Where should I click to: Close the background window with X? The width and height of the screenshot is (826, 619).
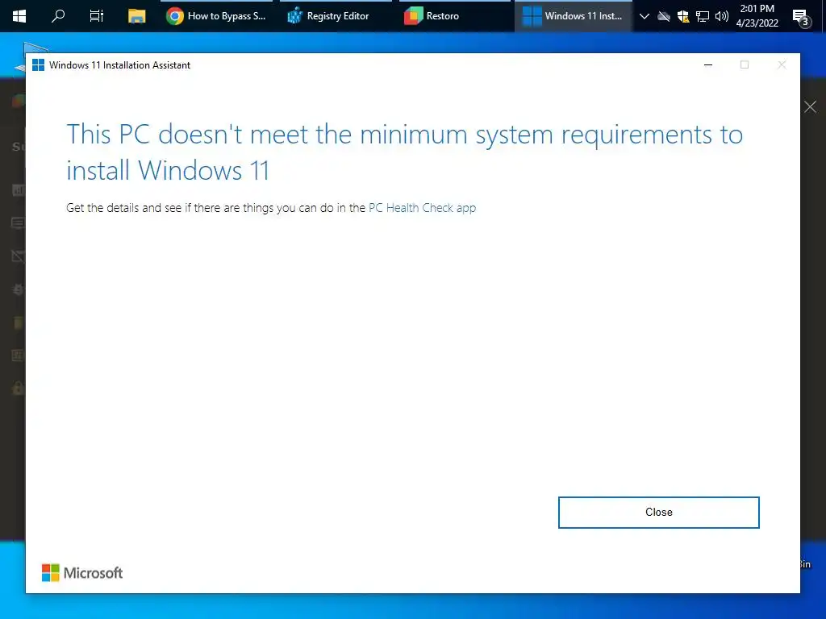(x=810, y=107)
